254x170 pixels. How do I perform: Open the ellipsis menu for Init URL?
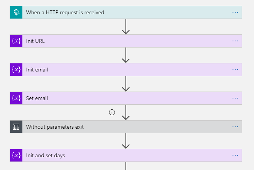coord(235,41)
